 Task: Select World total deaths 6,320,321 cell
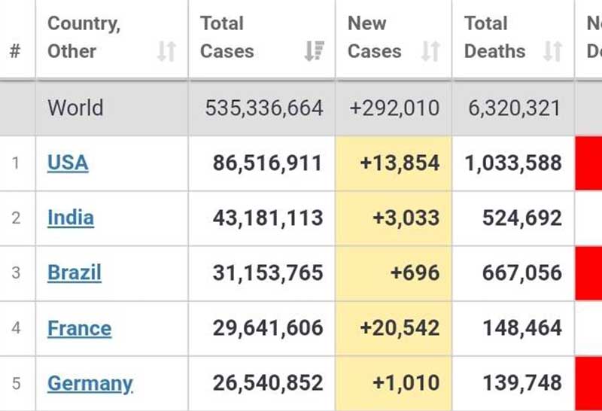coord(514,108)
